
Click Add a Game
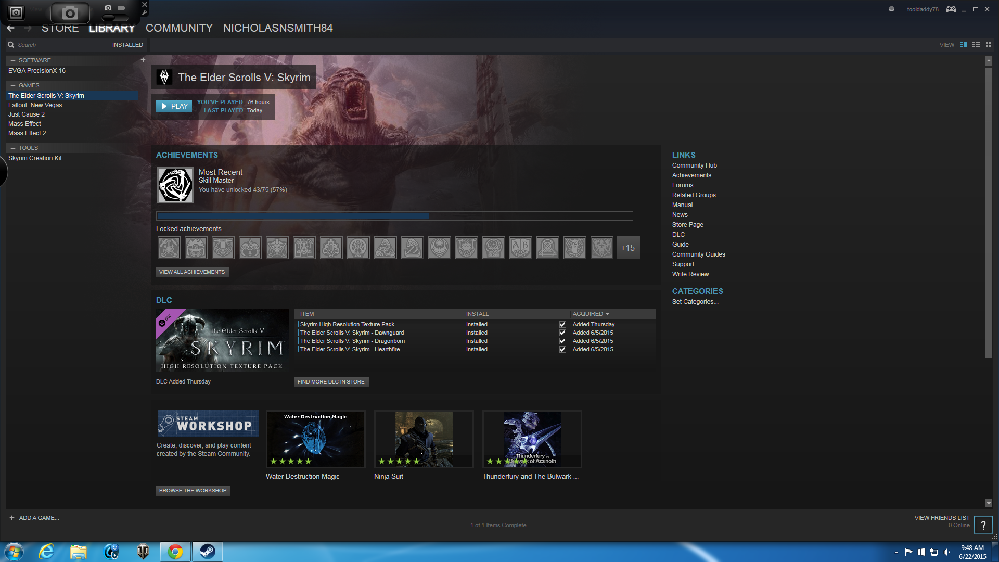coord(34,518)
